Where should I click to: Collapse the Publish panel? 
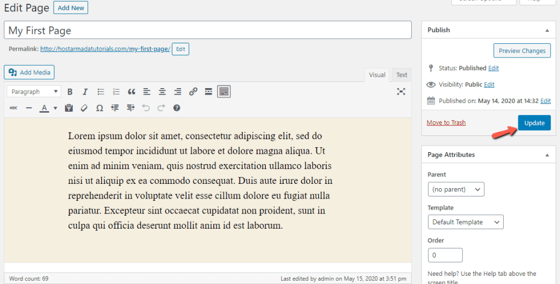click(547, 30)
